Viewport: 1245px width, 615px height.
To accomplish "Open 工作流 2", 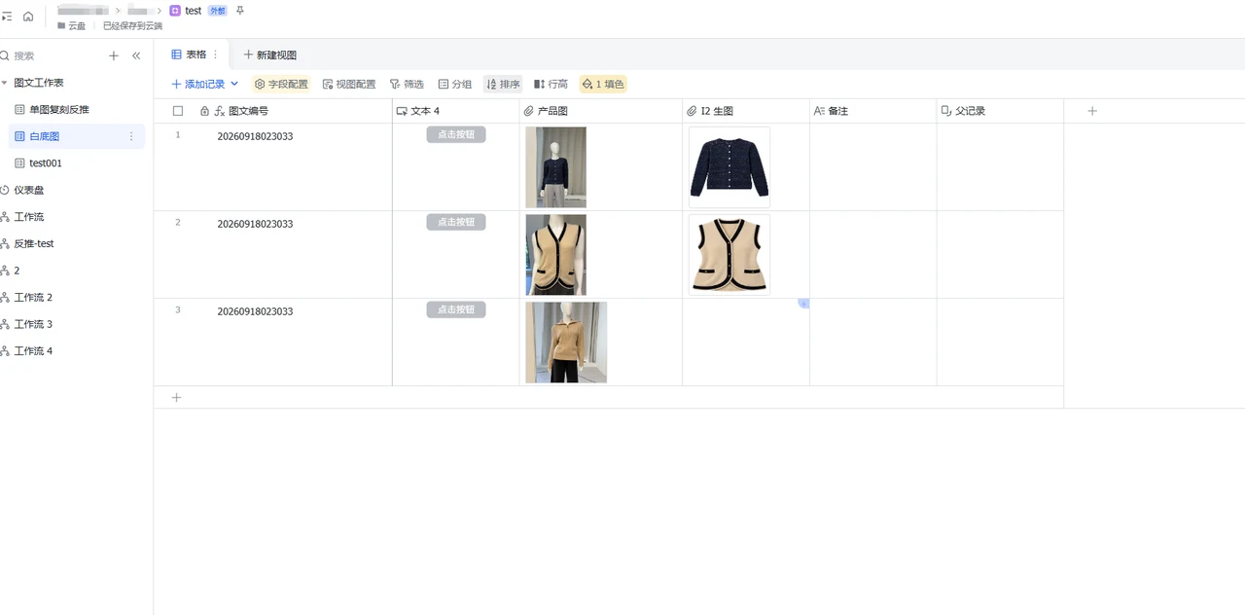I will pyautogui.click(x=33, y=298).
